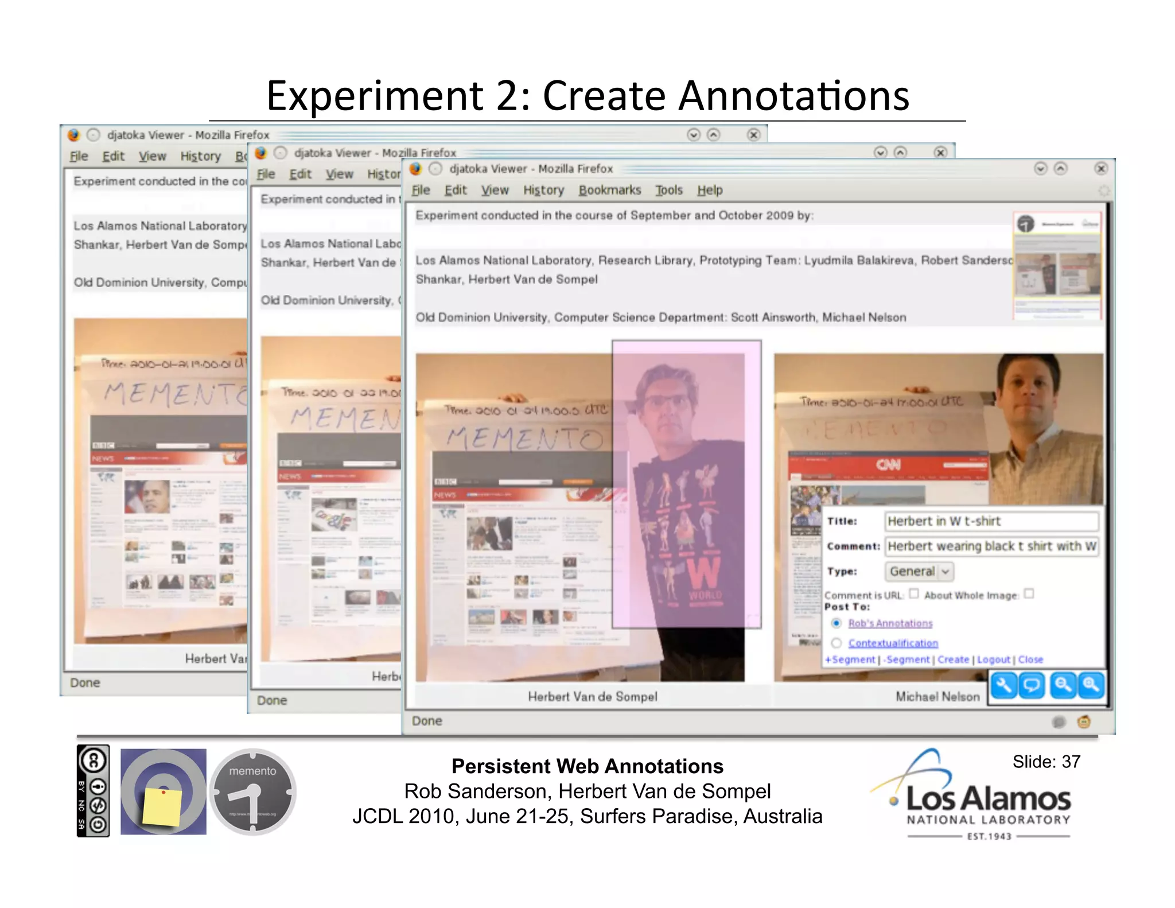Click the Slide: 37 label
Screen dimensions: 1175x908
coord(1046,762)
